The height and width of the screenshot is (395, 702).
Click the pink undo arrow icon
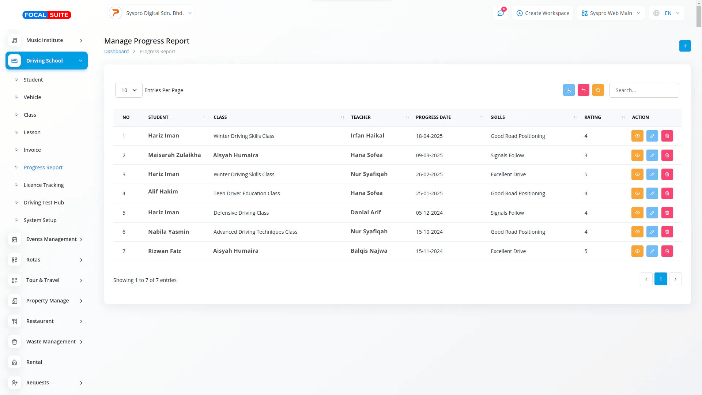[583, 90]
